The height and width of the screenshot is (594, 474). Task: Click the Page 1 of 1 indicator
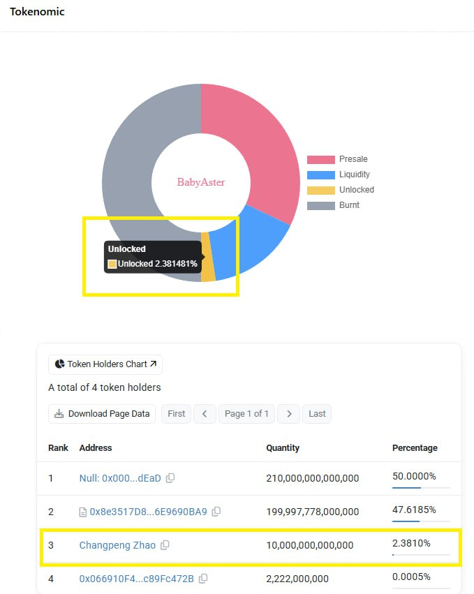(x=246, y=414)
